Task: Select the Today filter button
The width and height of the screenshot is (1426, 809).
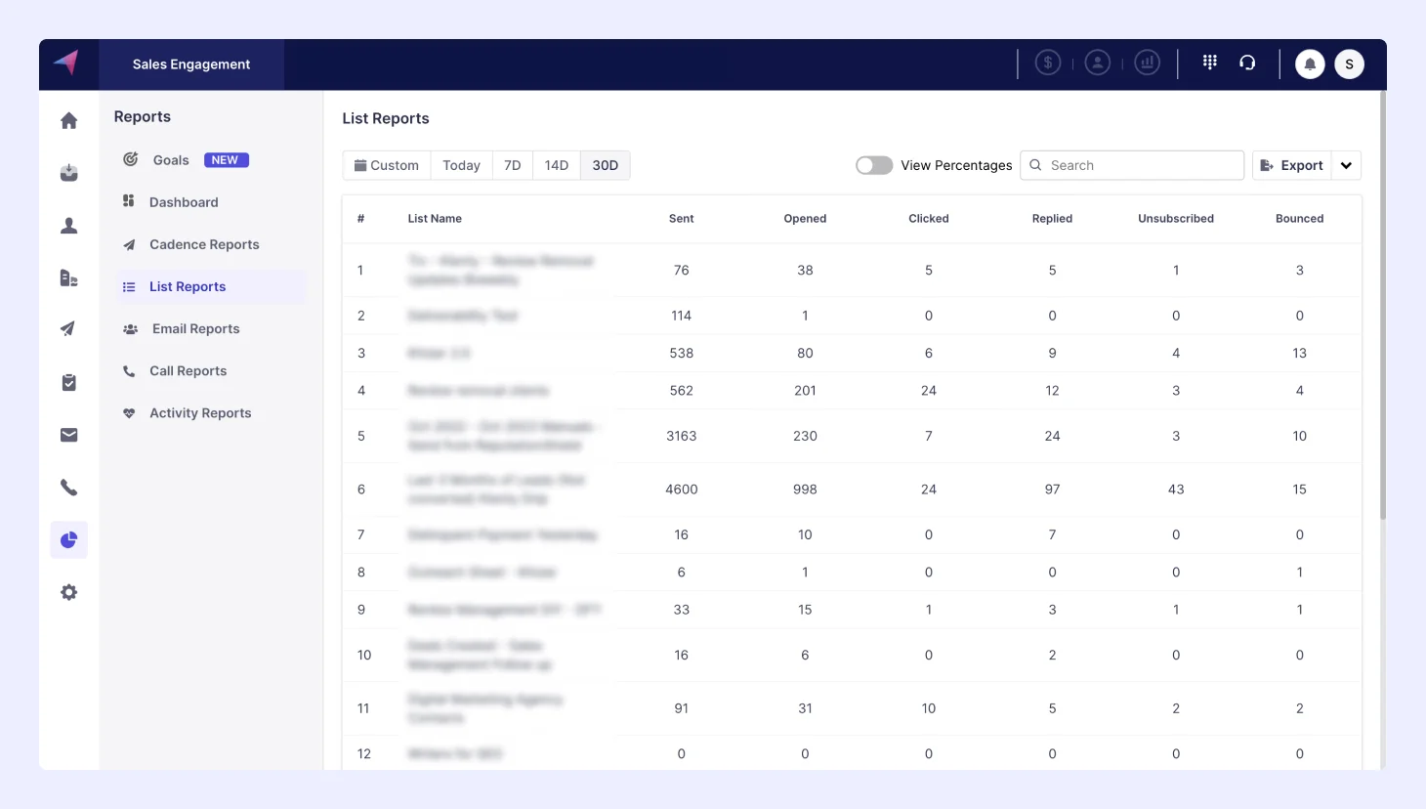Action: click(x=461, y=165)
